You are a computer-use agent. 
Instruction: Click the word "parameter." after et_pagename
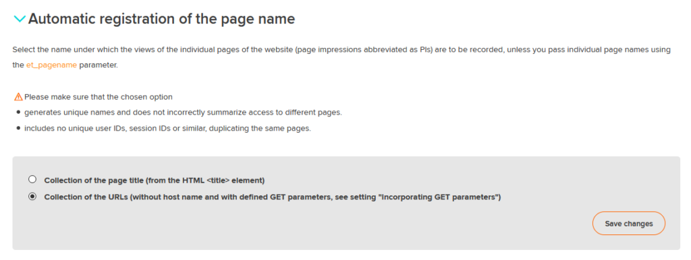[99, 65]
